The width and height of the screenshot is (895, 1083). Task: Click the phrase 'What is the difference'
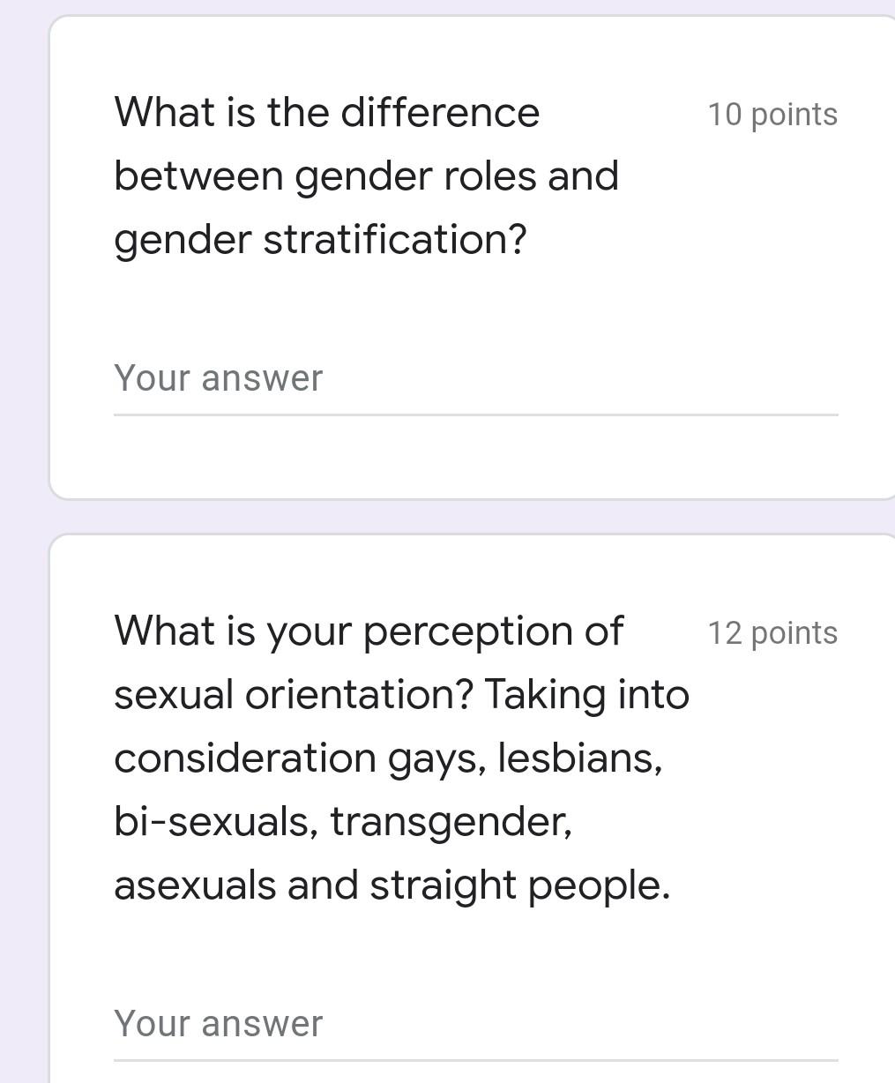coord(326,112)
